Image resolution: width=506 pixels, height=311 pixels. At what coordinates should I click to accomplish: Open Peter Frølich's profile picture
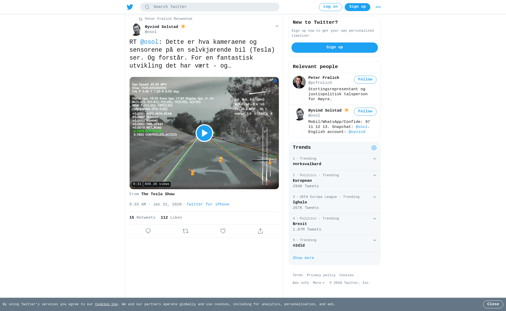click(x=299, y=82)
